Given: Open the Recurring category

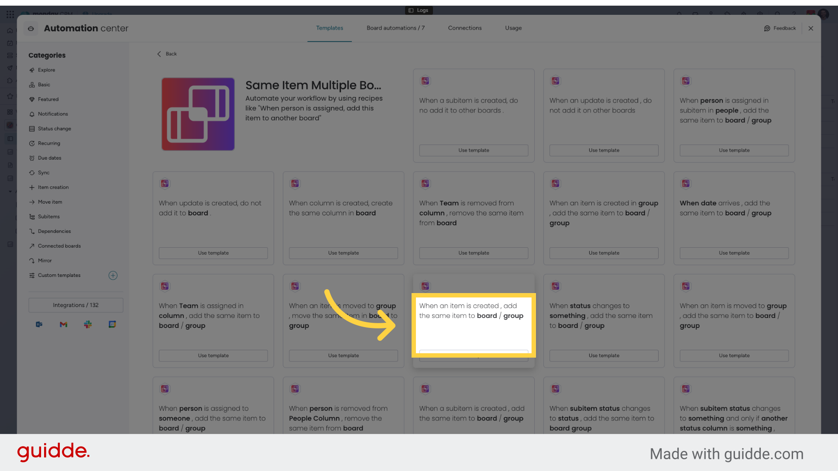Looking at the screenshot, I should tap(49, 143).
